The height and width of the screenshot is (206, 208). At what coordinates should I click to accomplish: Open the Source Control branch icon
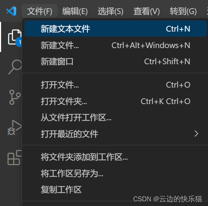tap(15, 97)
